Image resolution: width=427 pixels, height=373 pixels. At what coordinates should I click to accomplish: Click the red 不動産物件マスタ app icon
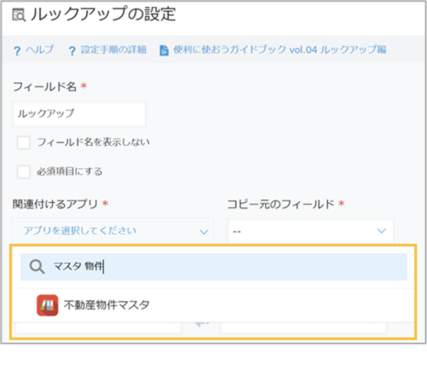pos(47,305)
